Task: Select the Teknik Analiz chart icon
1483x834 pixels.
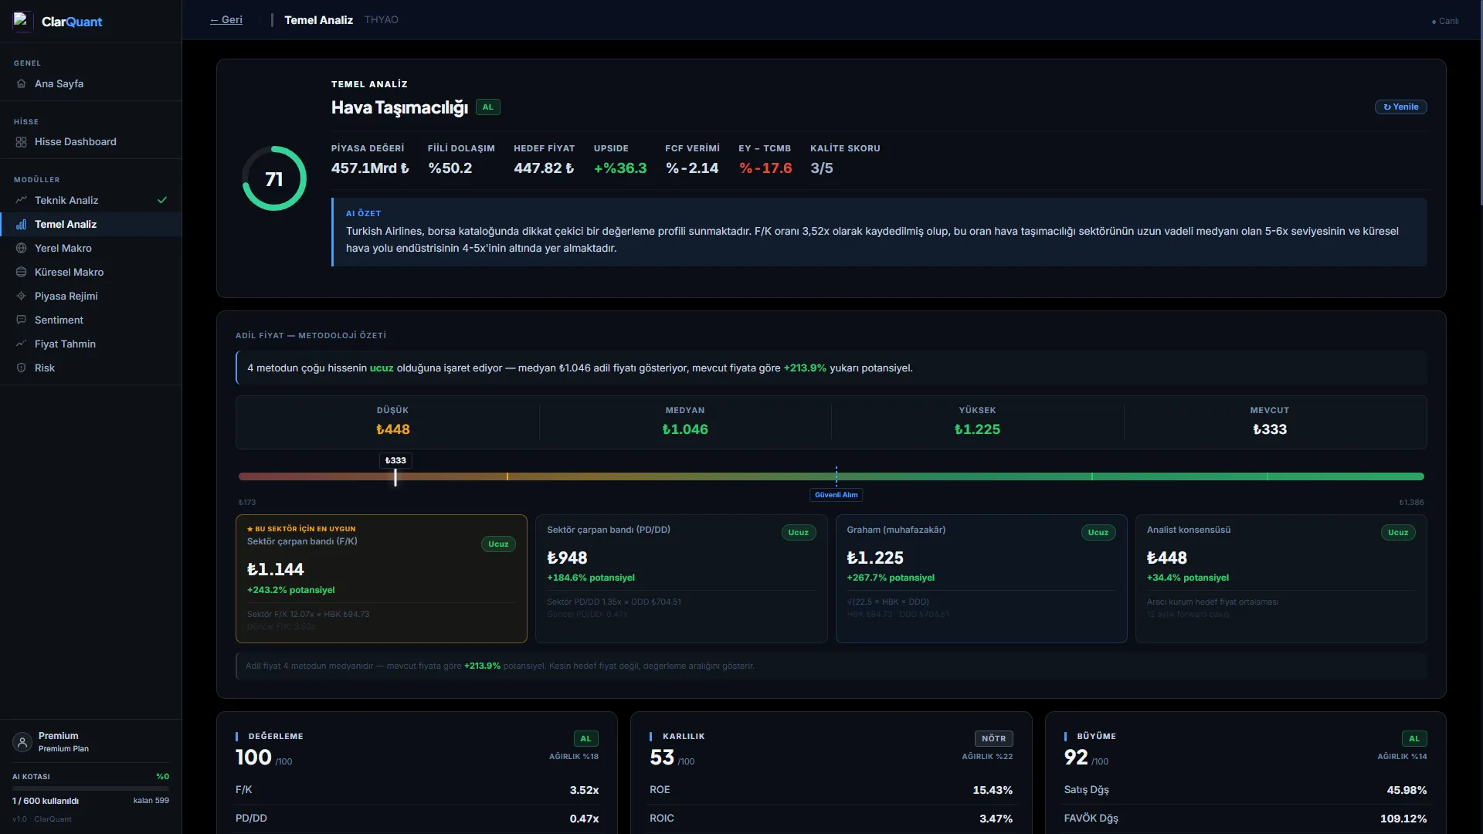Action: (x=21, y=200)
